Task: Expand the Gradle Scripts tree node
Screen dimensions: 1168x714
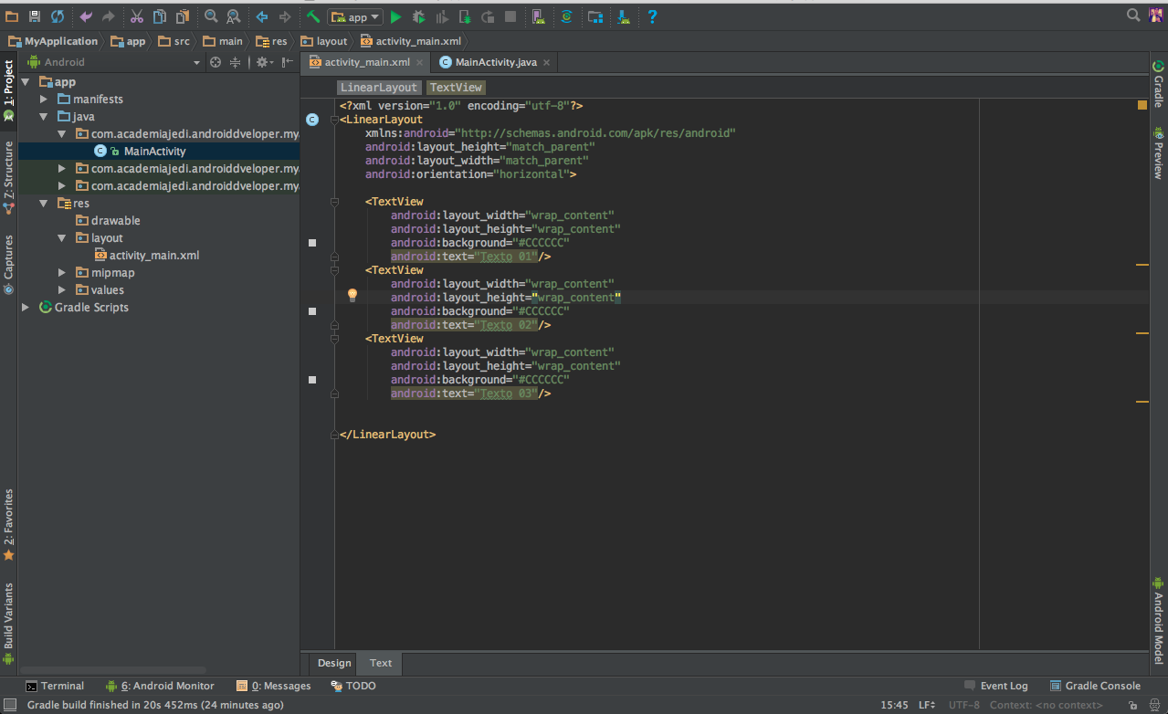Action: pos(26,308)
